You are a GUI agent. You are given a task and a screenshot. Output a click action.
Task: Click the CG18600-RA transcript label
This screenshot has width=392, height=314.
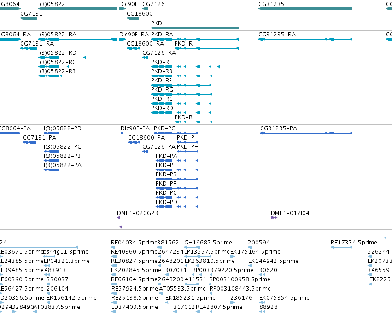pyautogui.click(x=146, y=43)
